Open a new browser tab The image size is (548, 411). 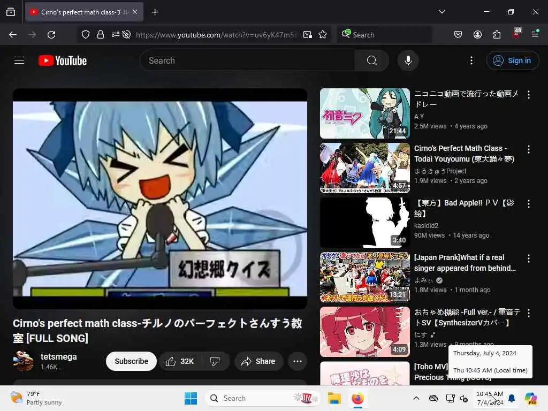click(155, 12)
